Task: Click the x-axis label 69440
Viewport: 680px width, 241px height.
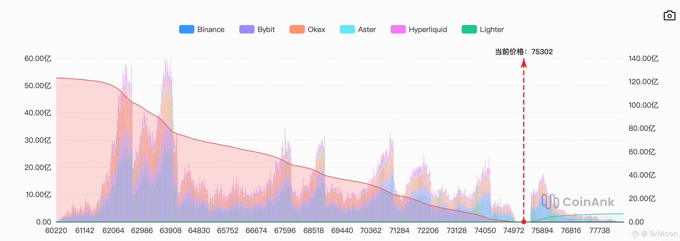Action: 342,231
